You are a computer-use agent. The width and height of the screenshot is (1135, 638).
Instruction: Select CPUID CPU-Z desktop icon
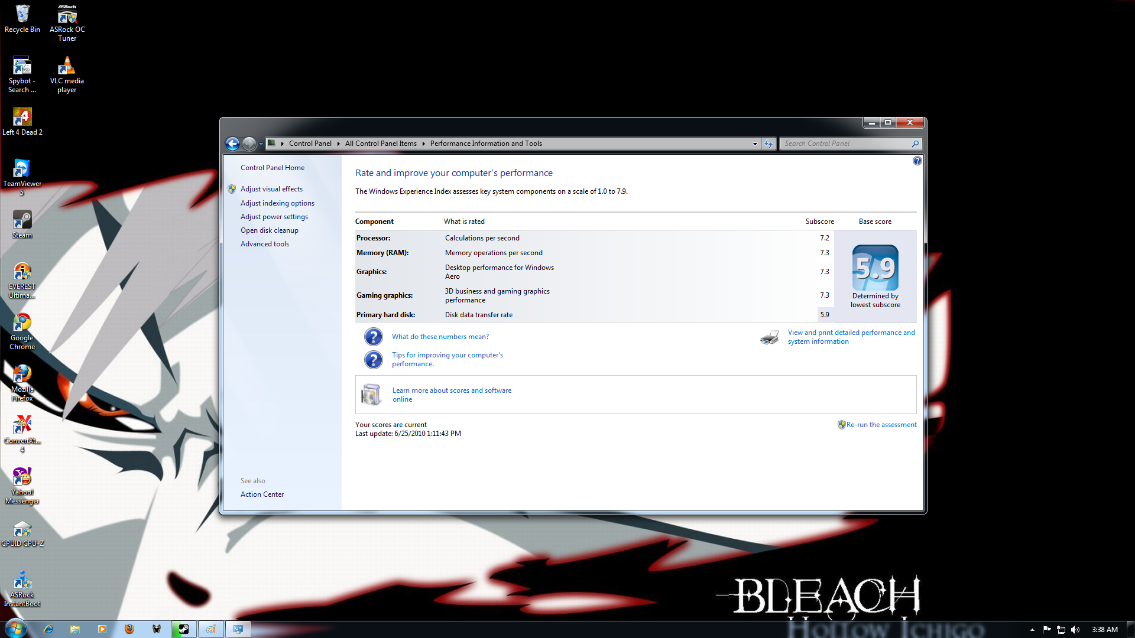(x=22, y=533)
